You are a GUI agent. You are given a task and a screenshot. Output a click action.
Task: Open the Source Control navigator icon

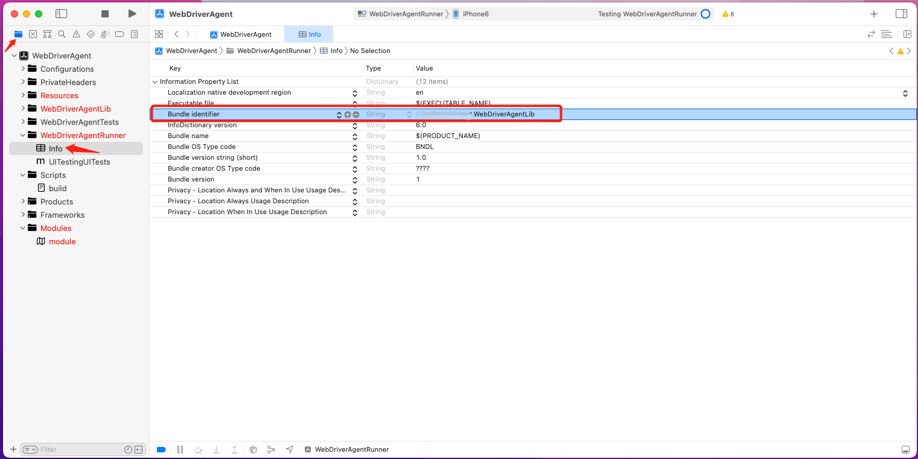point(33,34)
